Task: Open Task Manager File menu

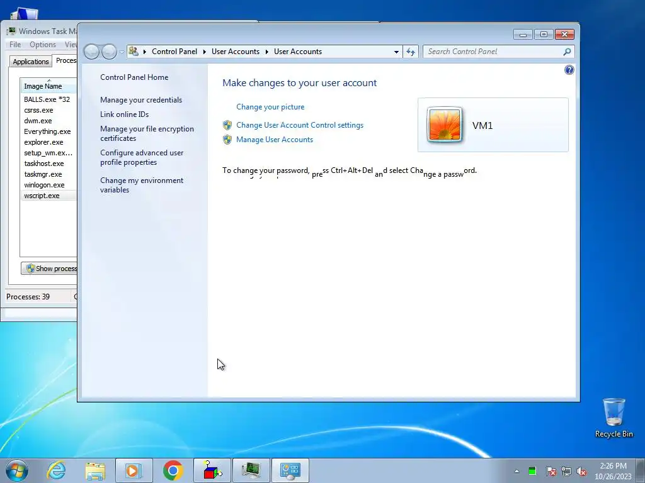Action: point(15,45)
